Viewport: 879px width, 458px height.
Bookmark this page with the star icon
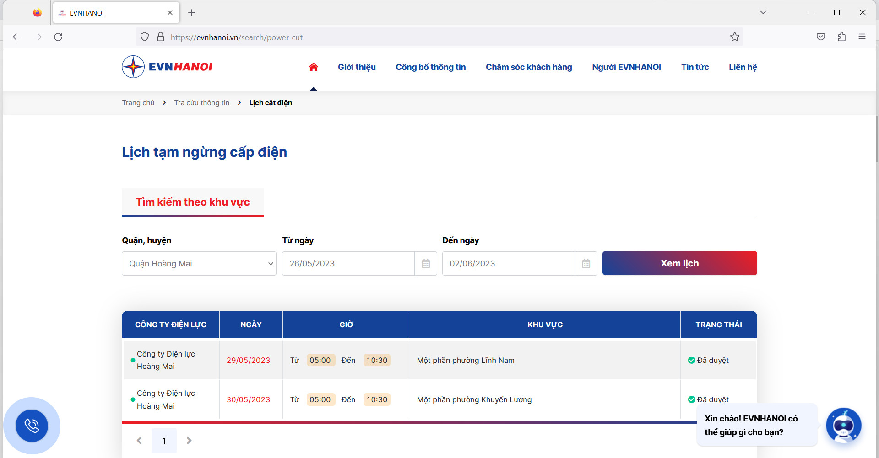735,37
